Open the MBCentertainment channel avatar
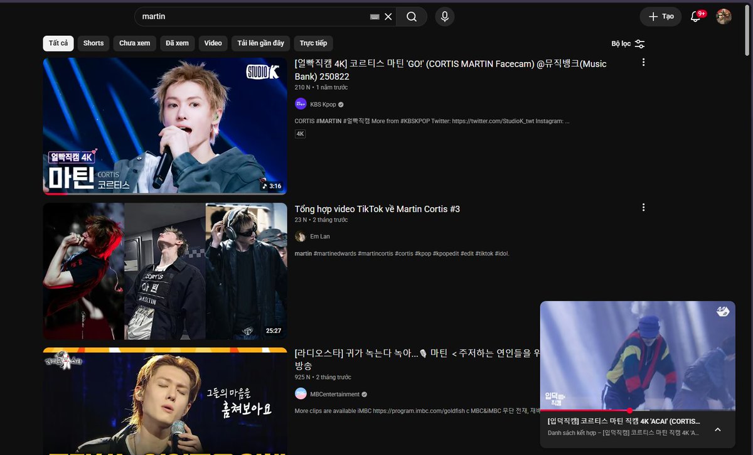Viewport: 753px width, 455px height. (x=301, y=394)
